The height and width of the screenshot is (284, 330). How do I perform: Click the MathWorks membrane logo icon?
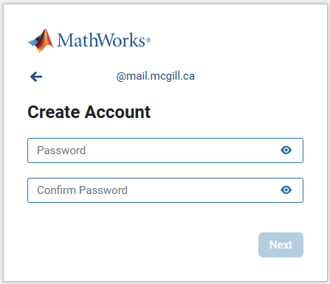click(x=41, y=41)
